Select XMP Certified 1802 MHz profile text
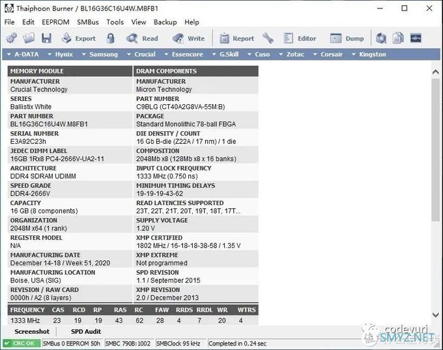 188,246
